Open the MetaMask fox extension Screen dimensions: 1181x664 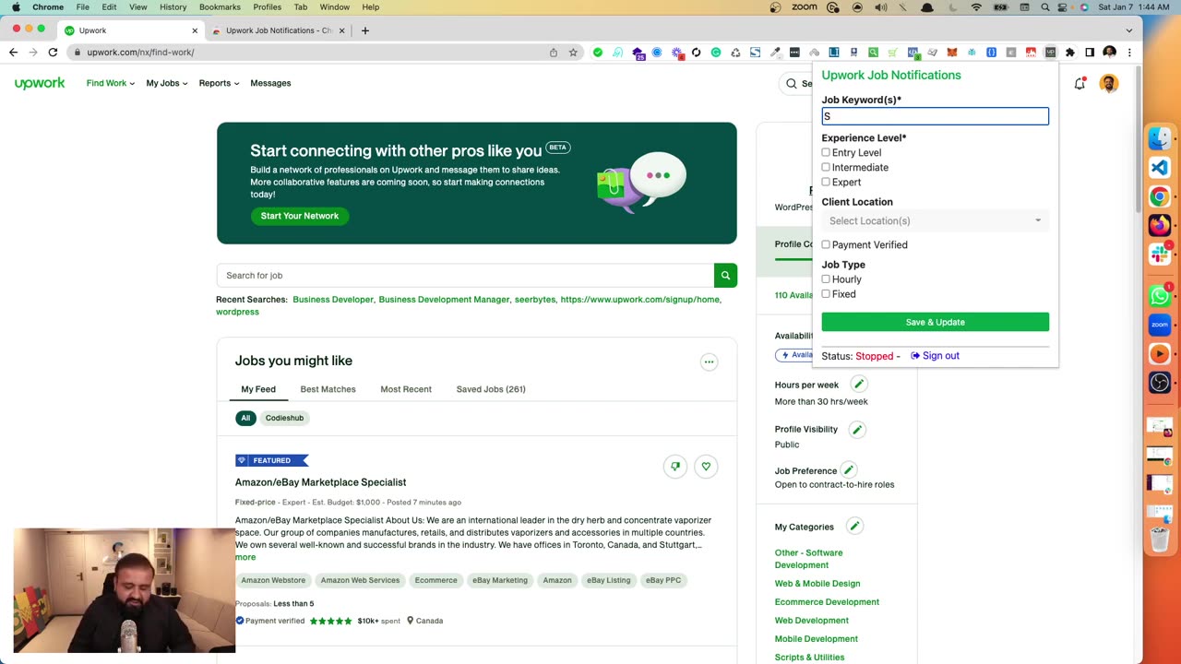pos(952,53)
